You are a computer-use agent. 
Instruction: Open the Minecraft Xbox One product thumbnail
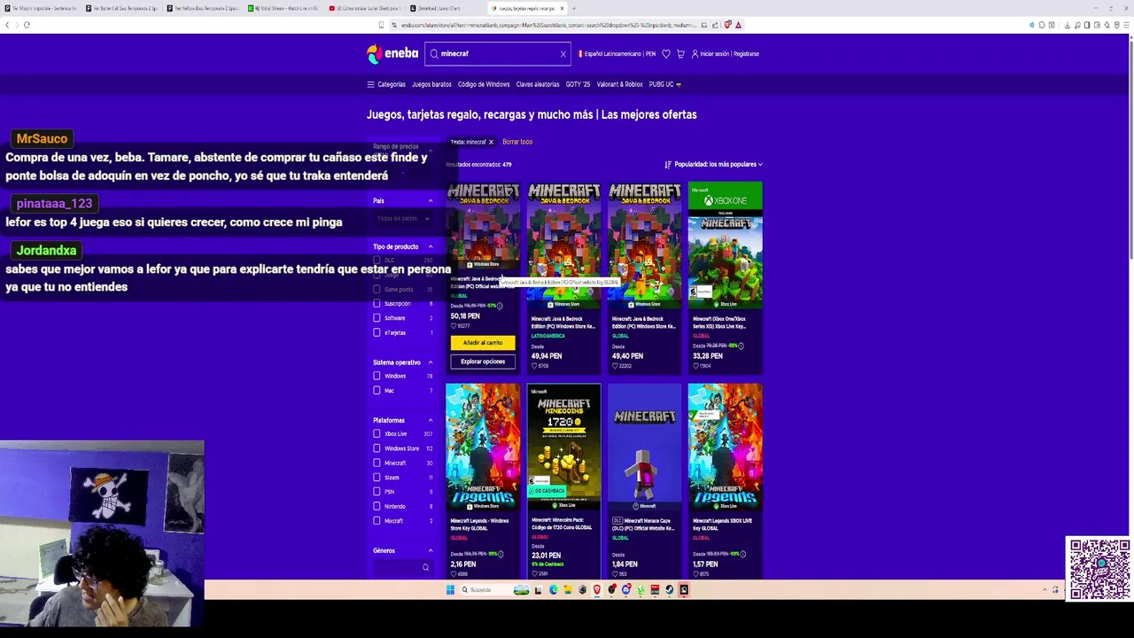tap(726, 245)
